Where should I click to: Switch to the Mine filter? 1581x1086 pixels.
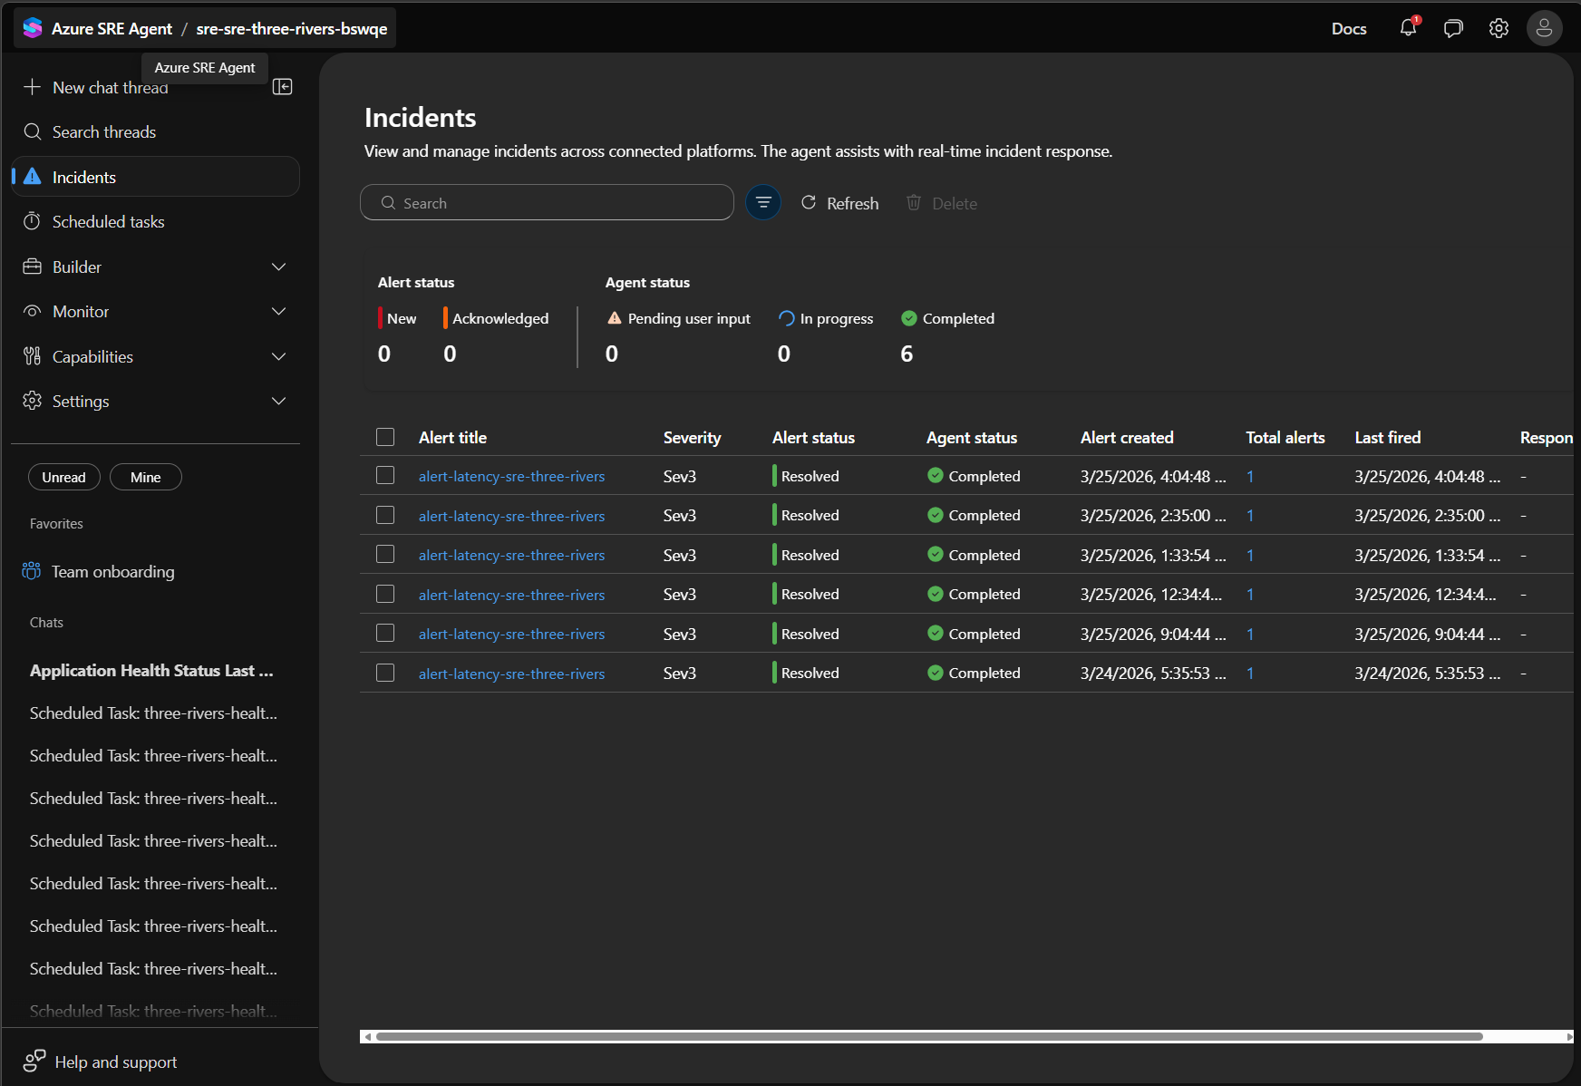(145, 477)
